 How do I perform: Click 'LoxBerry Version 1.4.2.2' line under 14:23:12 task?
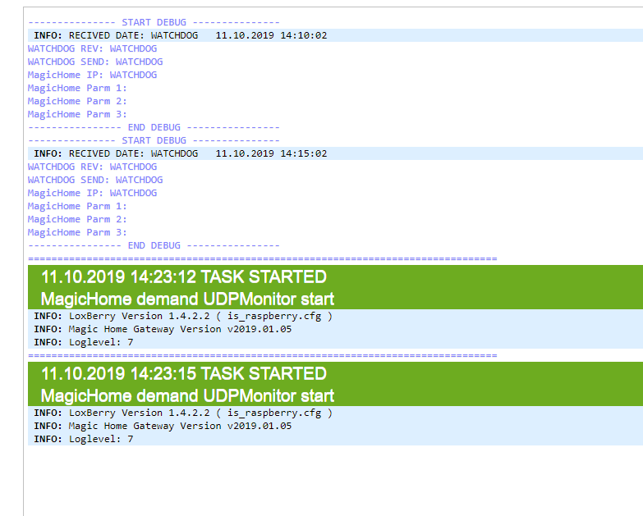pyautogui.click(x=335, y=316)
